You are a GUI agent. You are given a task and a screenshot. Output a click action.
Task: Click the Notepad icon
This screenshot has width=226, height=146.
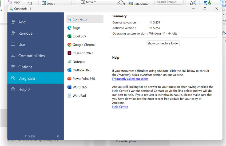pyautogui.click(x=69, y=62)
